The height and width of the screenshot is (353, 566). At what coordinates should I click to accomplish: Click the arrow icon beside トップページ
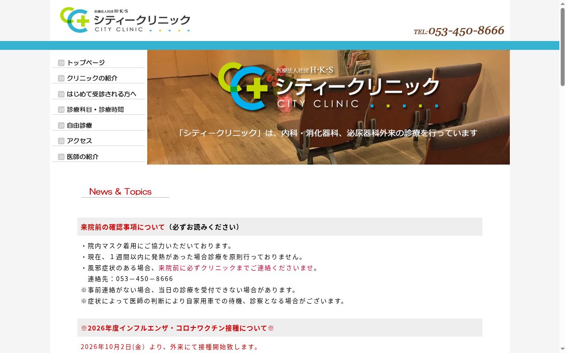coord(61,63)
